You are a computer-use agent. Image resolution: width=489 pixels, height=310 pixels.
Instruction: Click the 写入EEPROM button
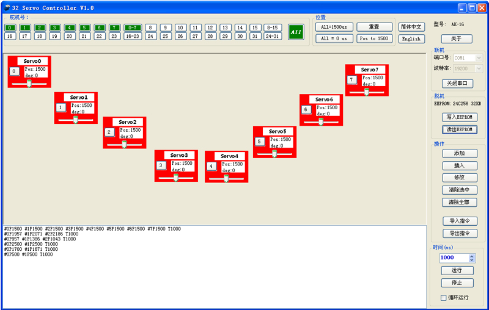click(460, 117)
